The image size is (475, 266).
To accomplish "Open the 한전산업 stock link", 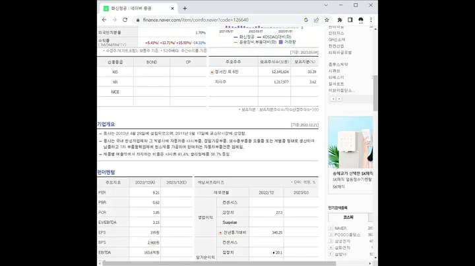I will click(x=336, y=46).
